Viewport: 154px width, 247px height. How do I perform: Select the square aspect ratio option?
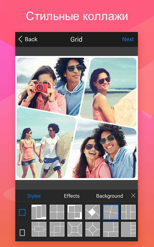(22, 212)
